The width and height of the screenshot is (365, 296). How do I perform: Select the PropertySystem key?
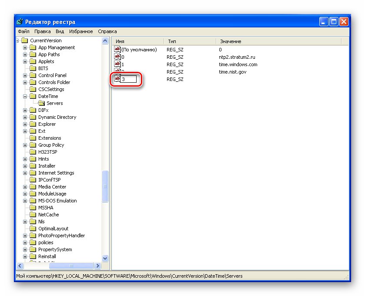pyautogui.click(x=55, y=250)
